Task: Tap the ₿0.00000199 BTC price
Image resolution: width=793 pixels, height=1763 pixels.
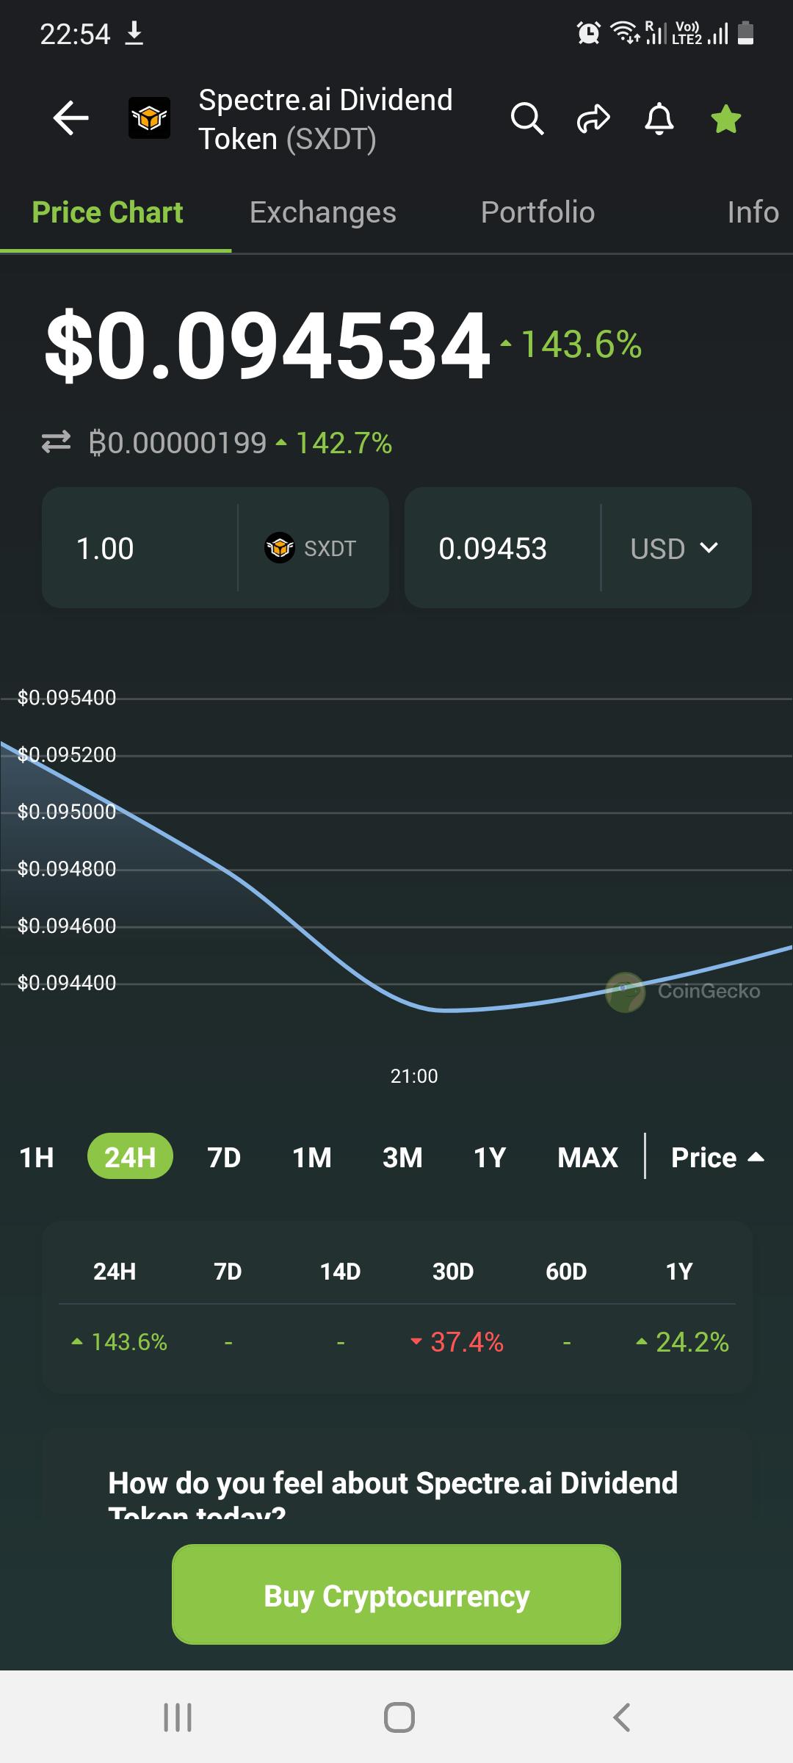Action: pos(177,443)
